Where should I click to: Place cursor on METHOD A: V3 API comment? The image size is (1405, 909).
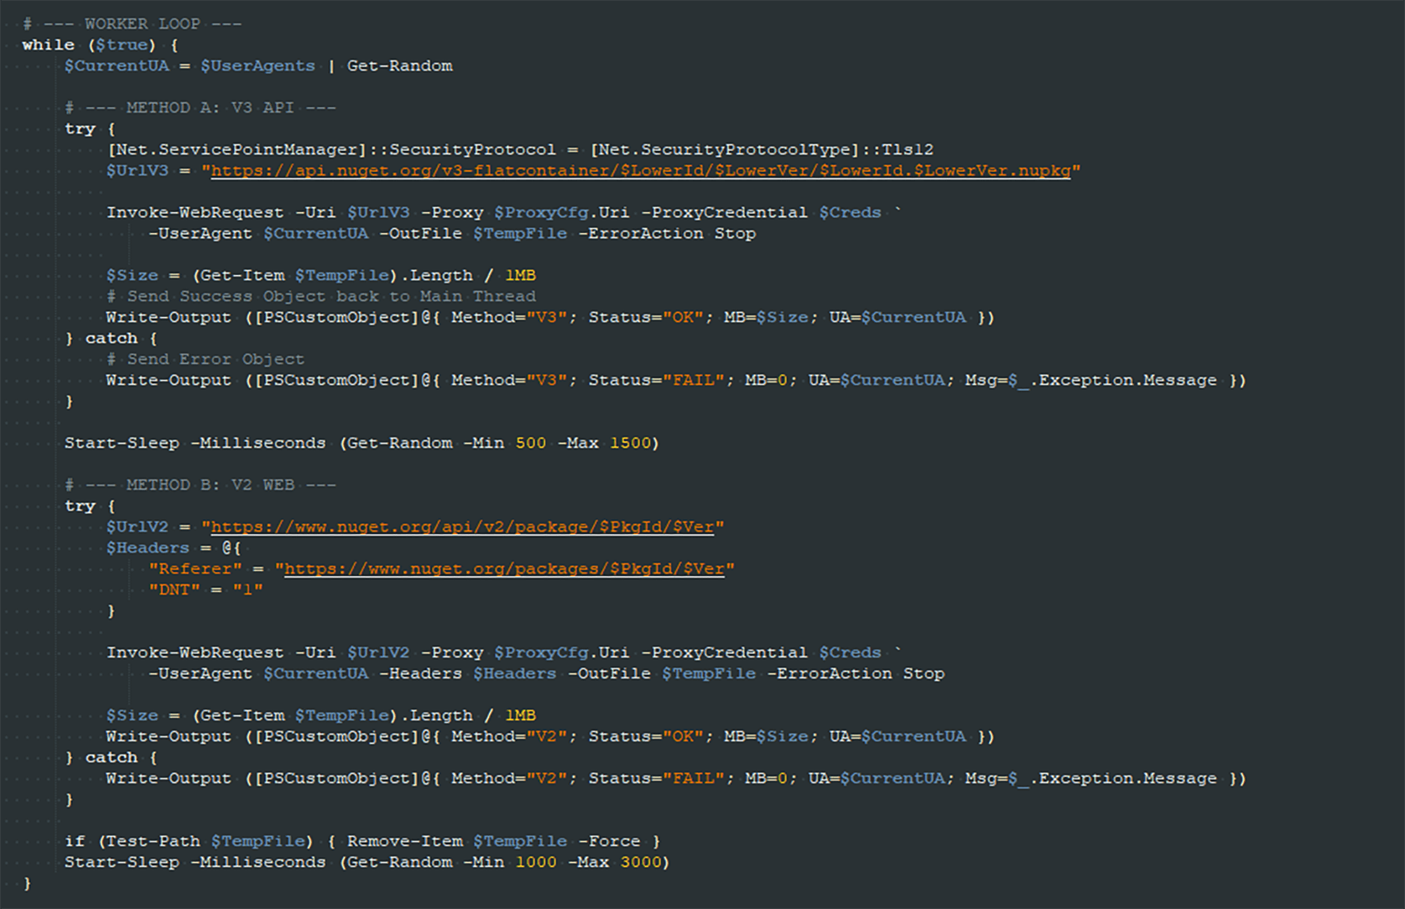200,108
